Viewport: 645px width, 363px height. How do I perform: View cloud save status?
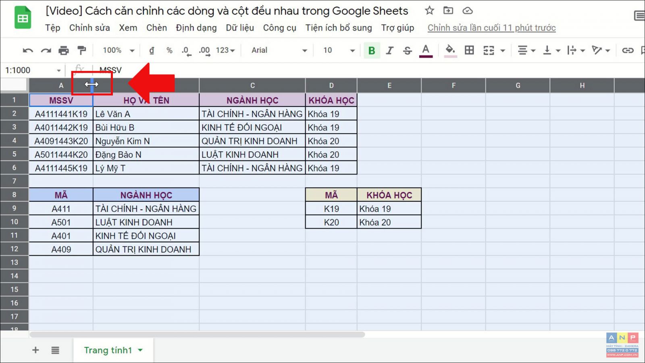[467, 10]
